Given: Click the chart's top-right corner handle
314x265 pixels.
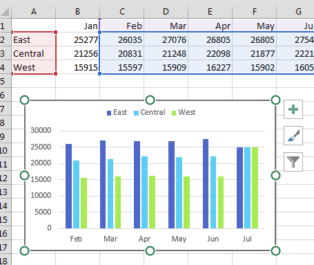Looking at the screenshot, I should [x=275, y=100].
